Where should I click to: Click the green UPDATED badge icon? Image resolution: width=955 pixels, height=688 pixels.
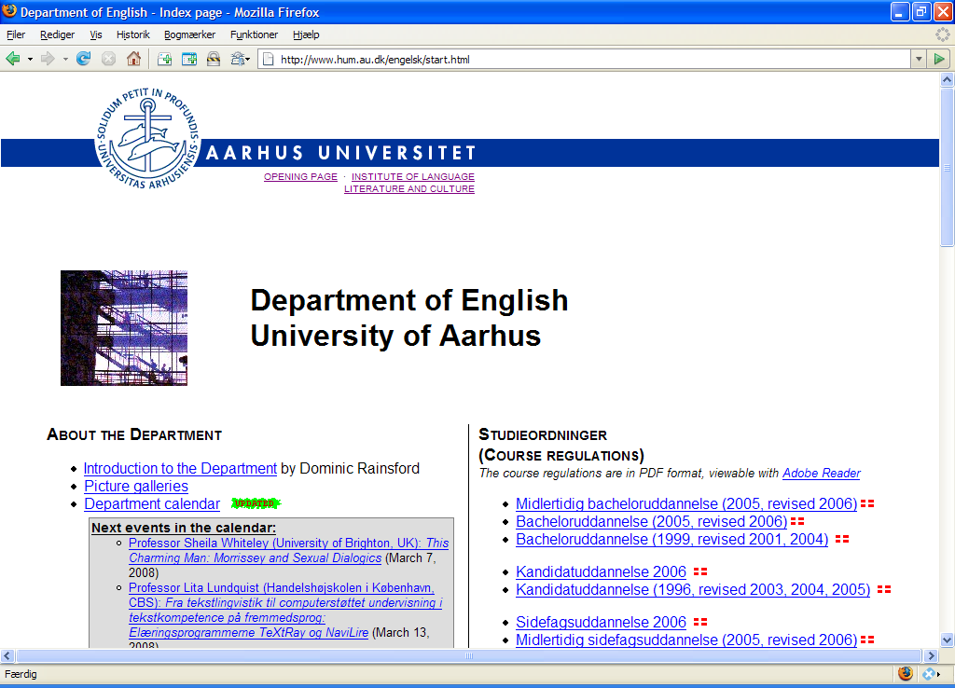256,503
